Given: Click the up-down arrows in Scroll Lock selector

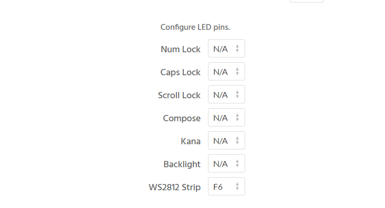Looking at the screenshot, I should pyautogui.click(x=237, y=94).
